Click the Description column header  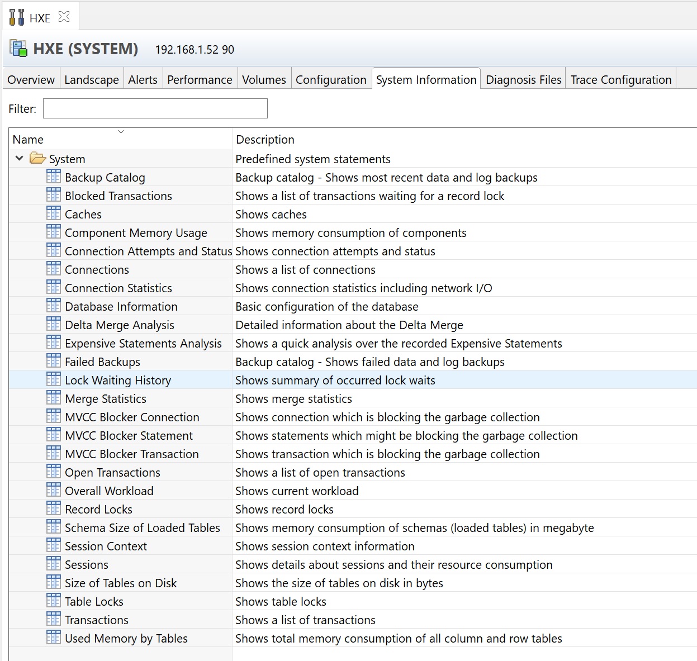tap(265, 140)
